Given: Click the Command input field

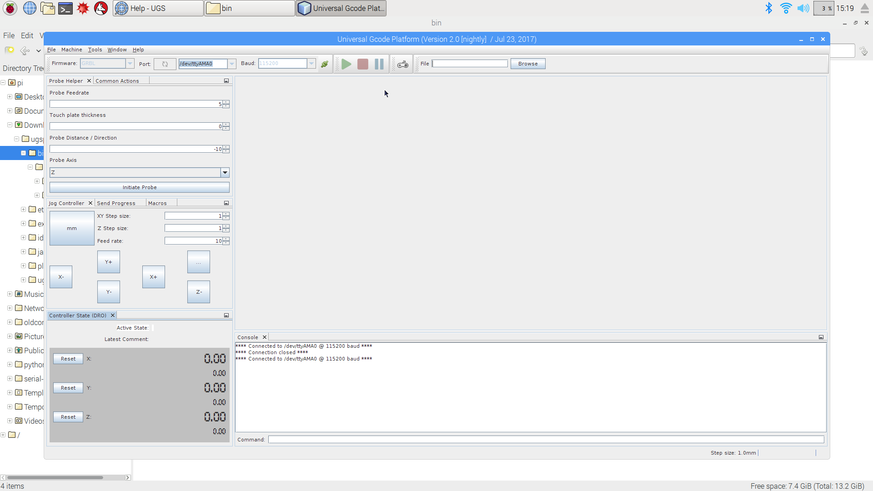Looking at the screenshot, I should 546,440.
